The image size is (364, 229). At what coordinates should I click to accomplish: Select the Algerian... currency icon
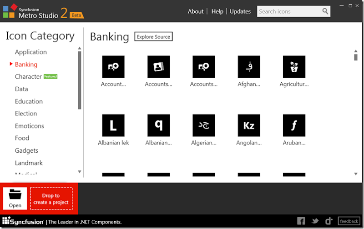tap(203, 125)
